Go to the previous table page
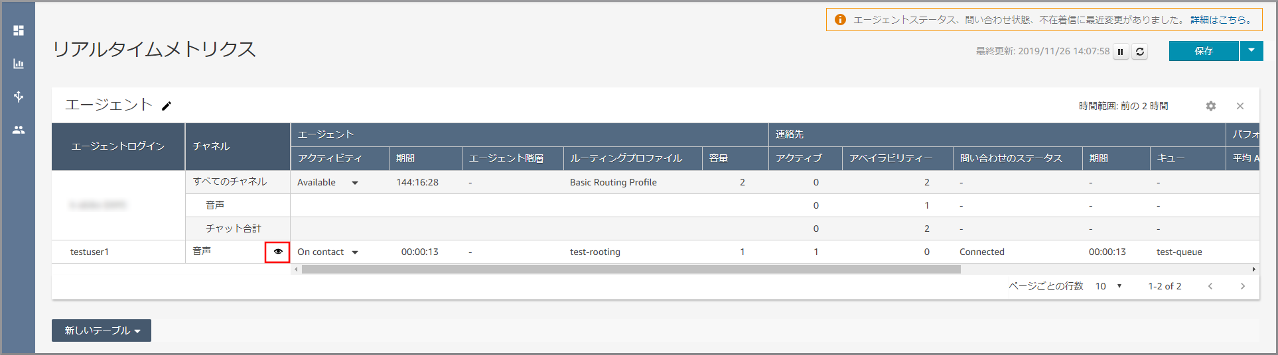The height and width of the screenshot is (355, 1278). tap(1210, 286)
